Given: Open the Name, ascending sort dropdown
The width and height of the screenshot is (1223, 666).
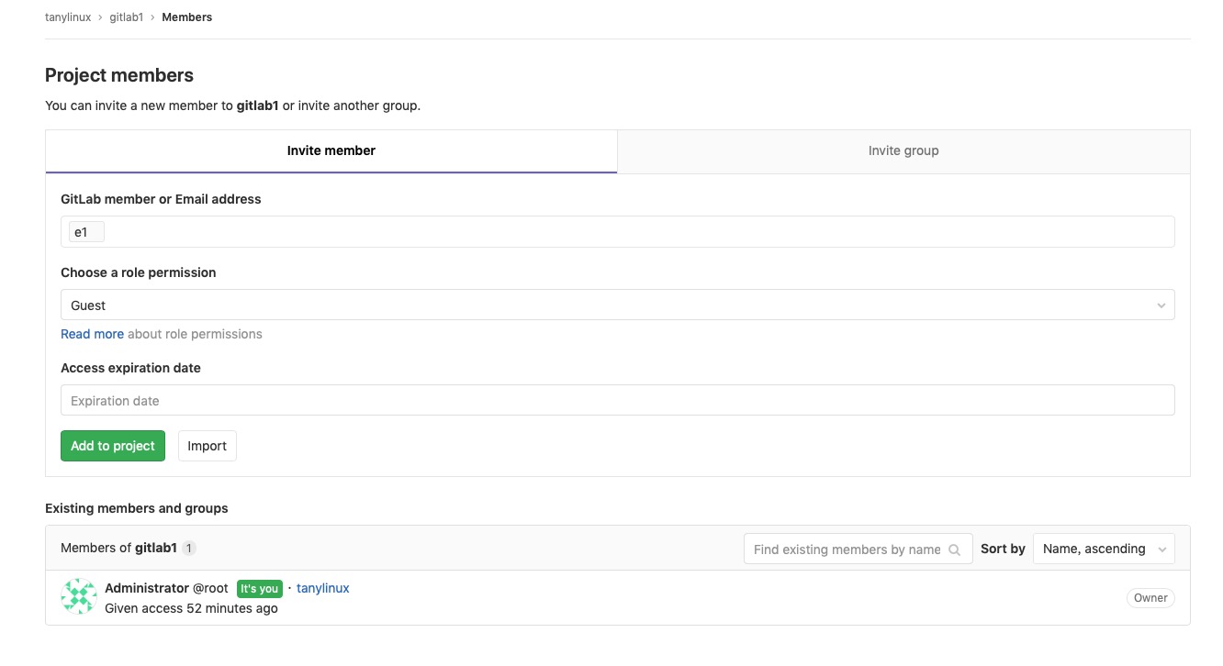Looking at the screenshot, I should click(1104, 549).
